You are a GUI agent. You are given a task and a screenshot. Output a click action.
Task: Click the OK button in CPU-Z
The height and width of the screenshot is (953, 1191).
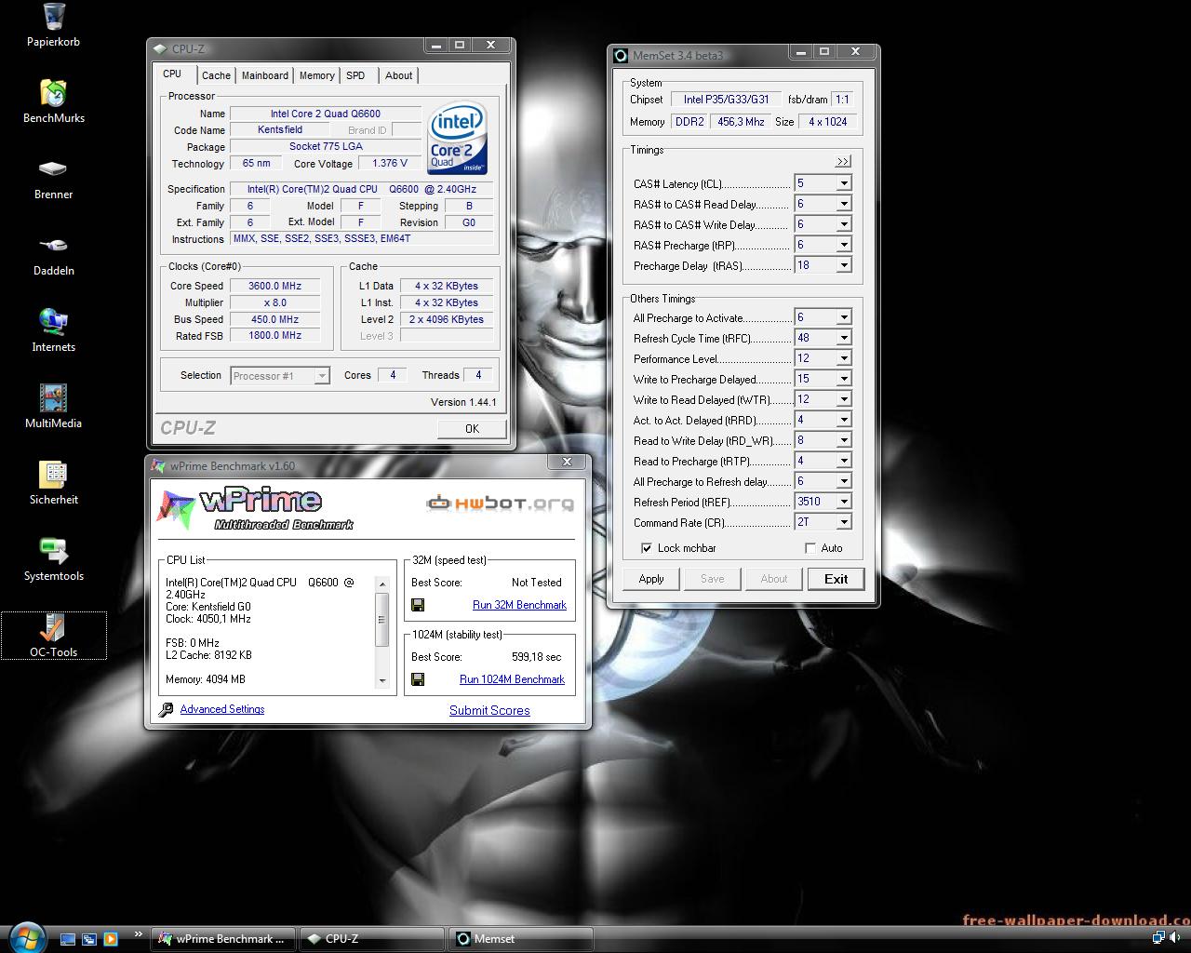point(472,428)
